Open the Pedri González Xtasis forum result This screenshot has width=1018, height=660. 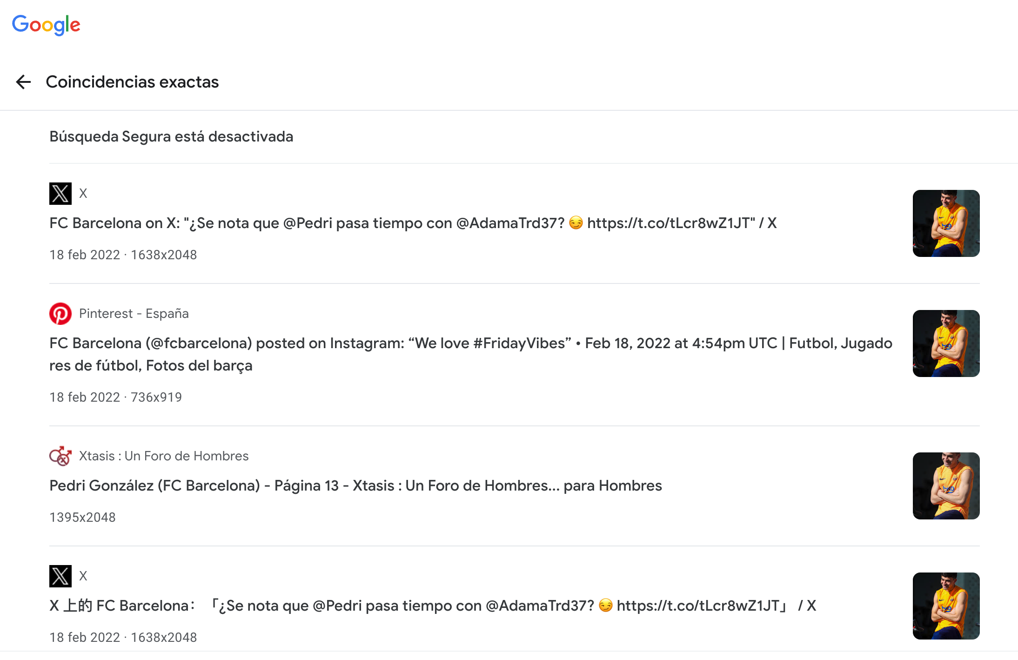point(355,486)
